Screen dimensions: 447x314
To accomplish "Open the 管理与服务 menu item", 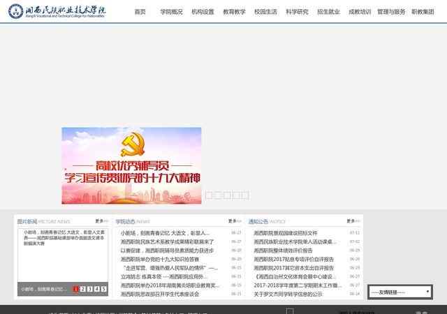I will (391, 12).
